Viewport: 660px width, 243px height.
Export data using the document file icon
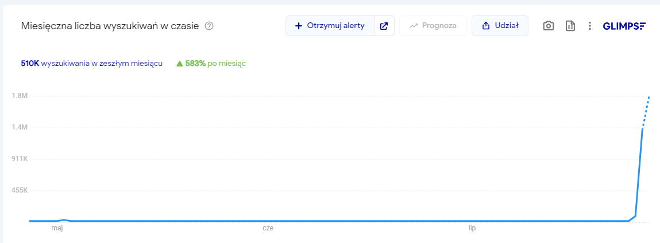click(570, 26)
